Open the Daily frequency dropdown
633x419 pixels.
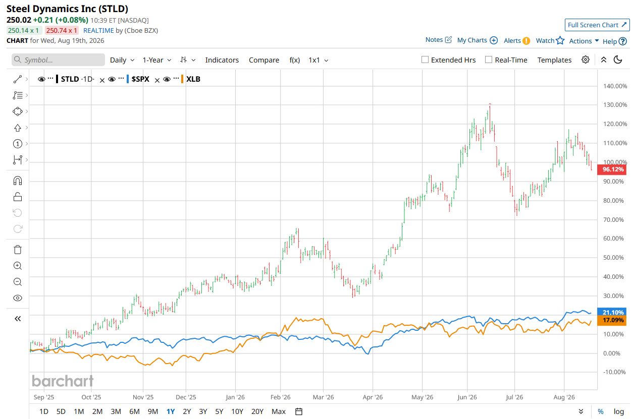coord(122,59)
